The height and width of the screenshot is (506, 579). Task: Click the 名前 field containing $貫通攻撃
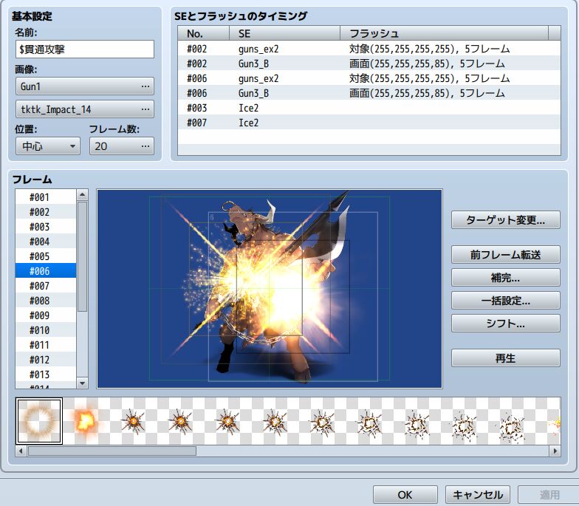85,49
